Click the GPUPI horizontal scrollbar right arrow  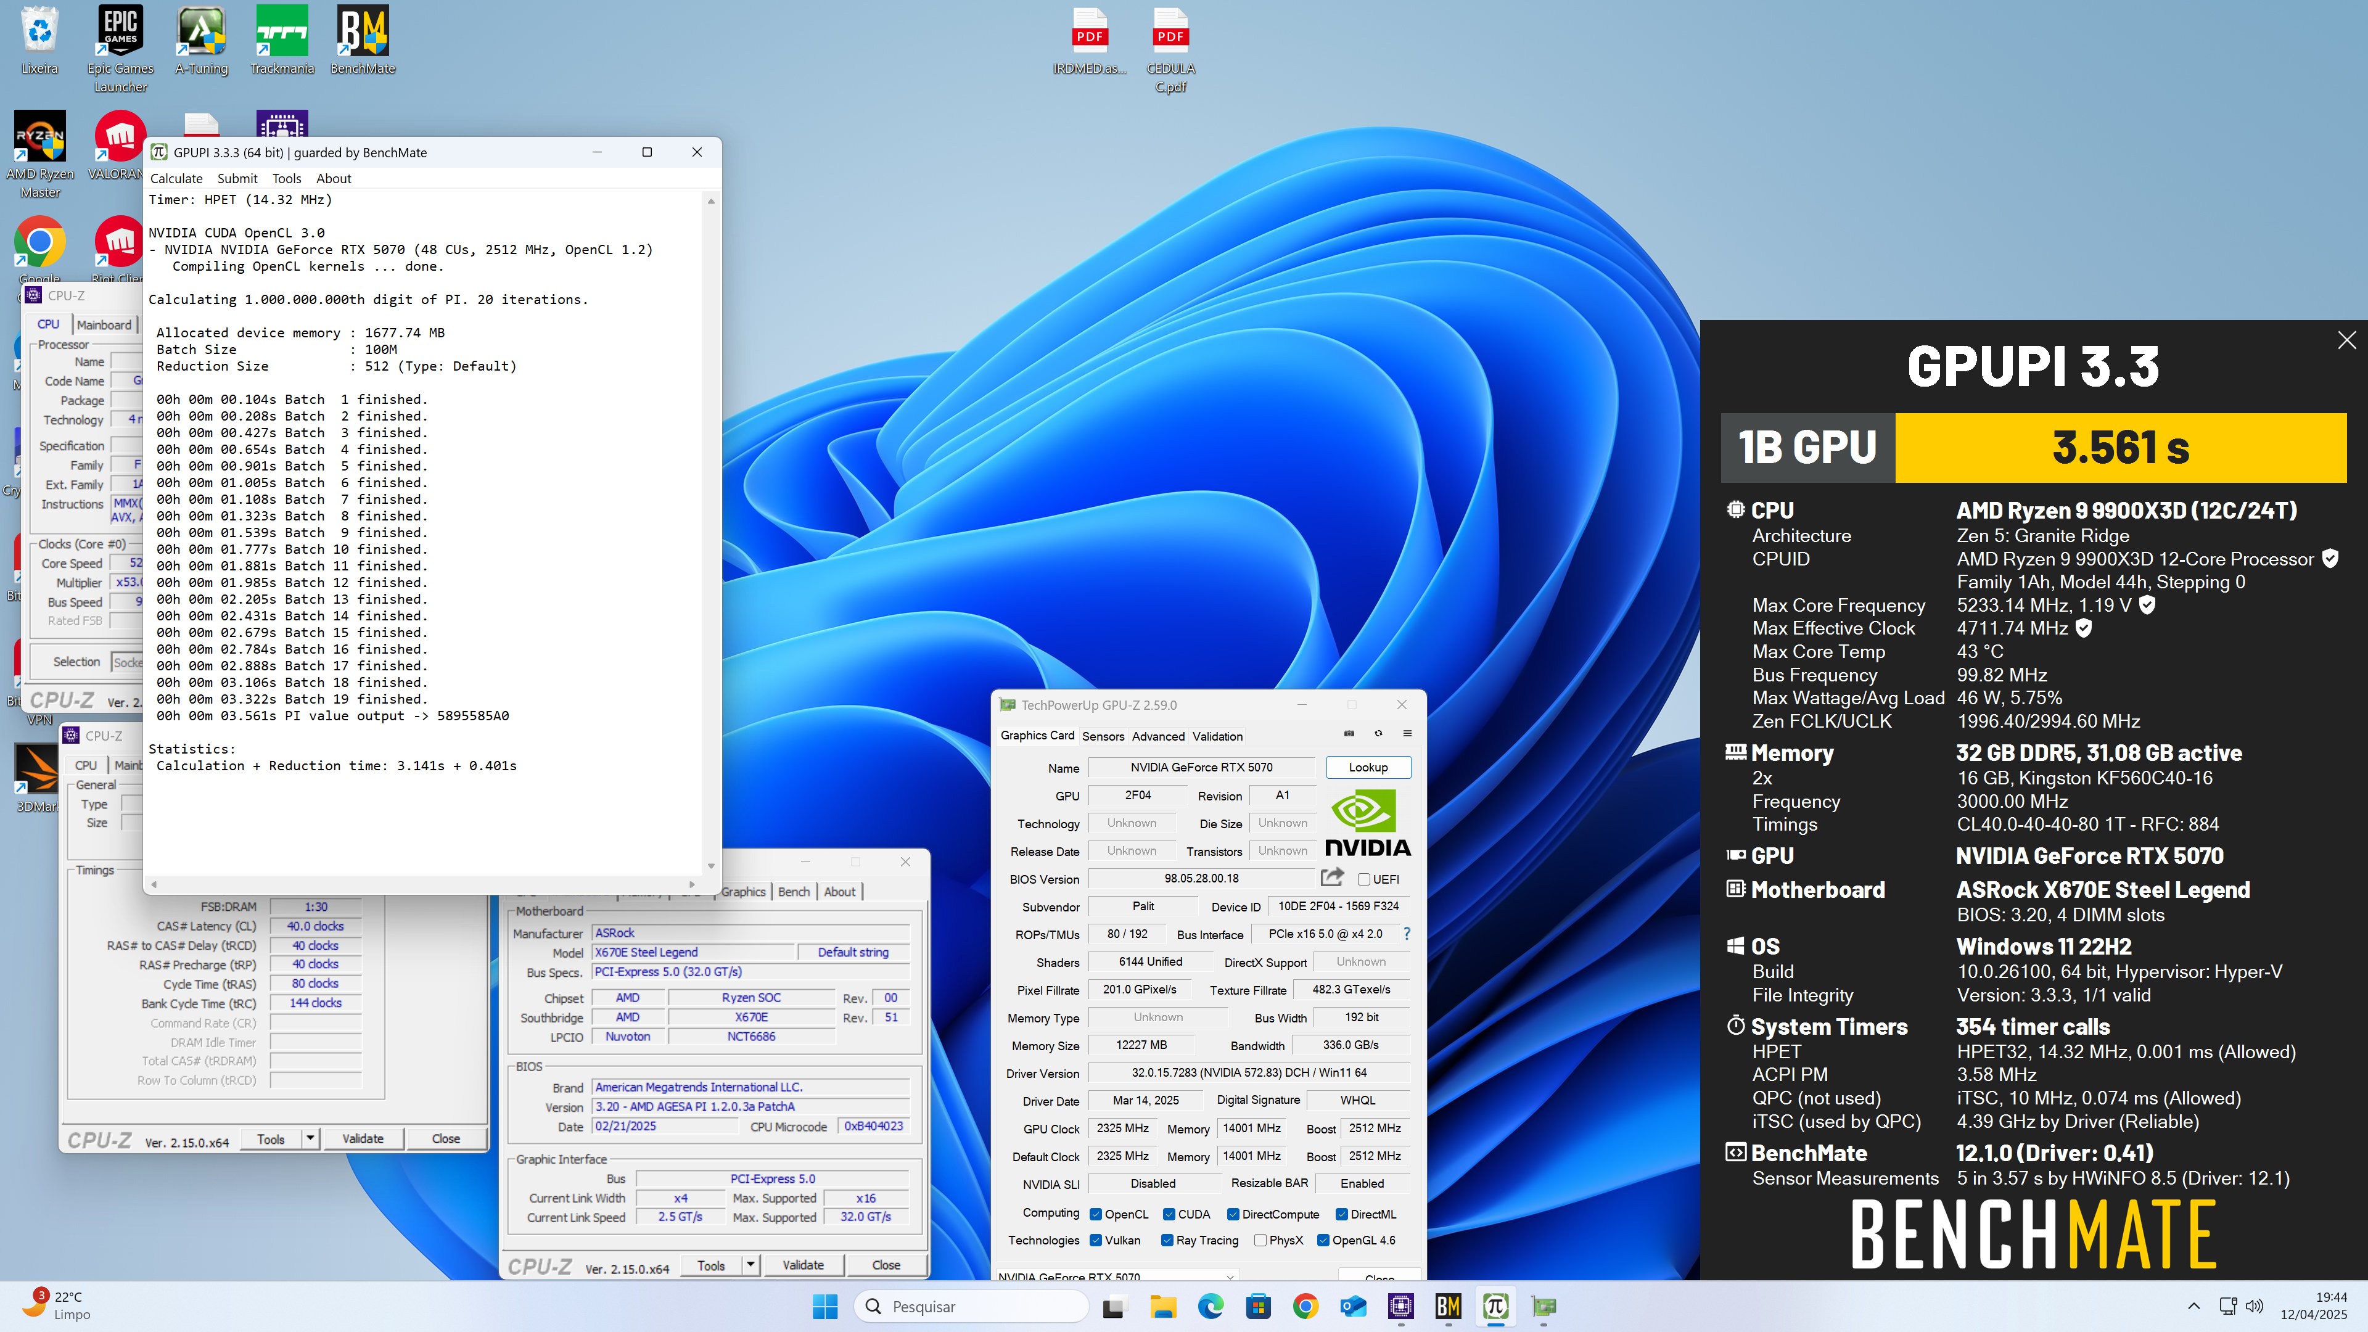692,884
